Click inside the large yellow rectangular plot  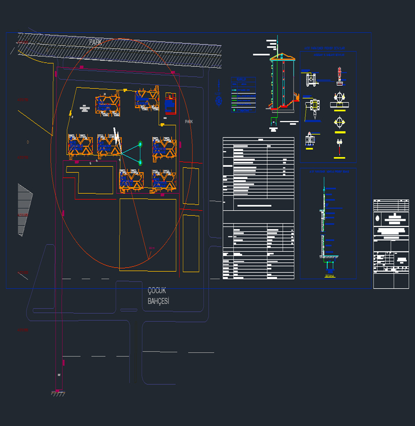[148, 234]
